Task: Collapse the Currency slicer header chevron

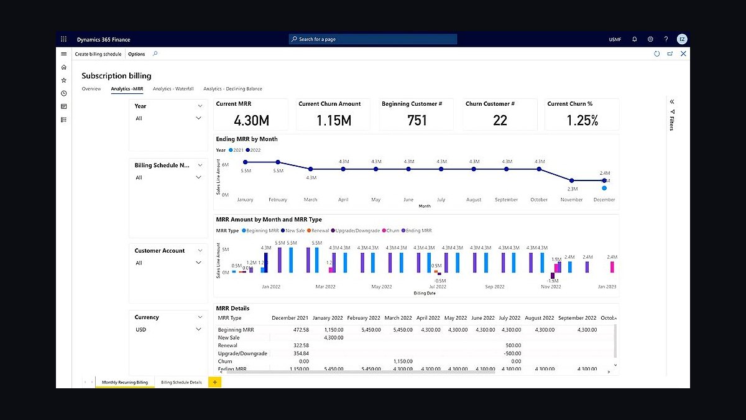Action: pyautogui.click(x=199, y=317)
